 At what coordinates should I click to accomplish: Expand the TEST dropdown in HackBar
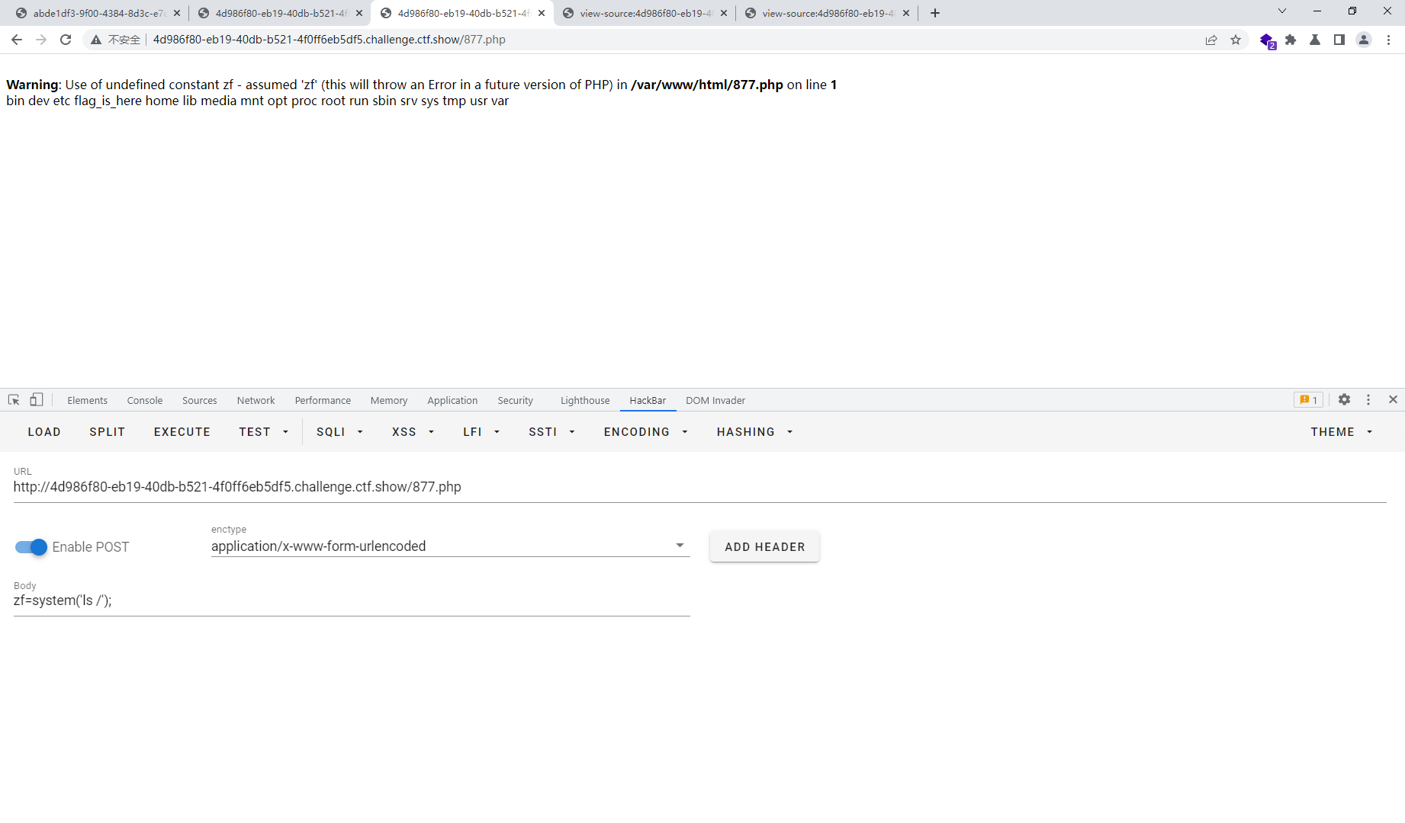coord(264,432)
